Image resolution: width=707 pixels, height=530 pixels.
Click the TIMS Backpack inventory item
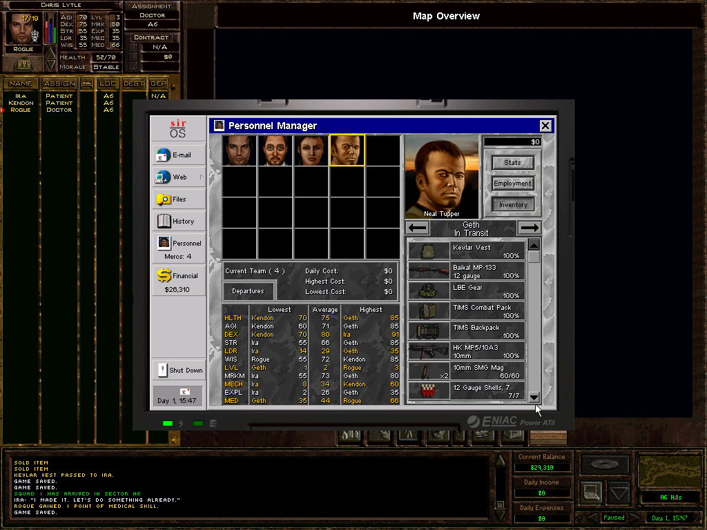467,331
